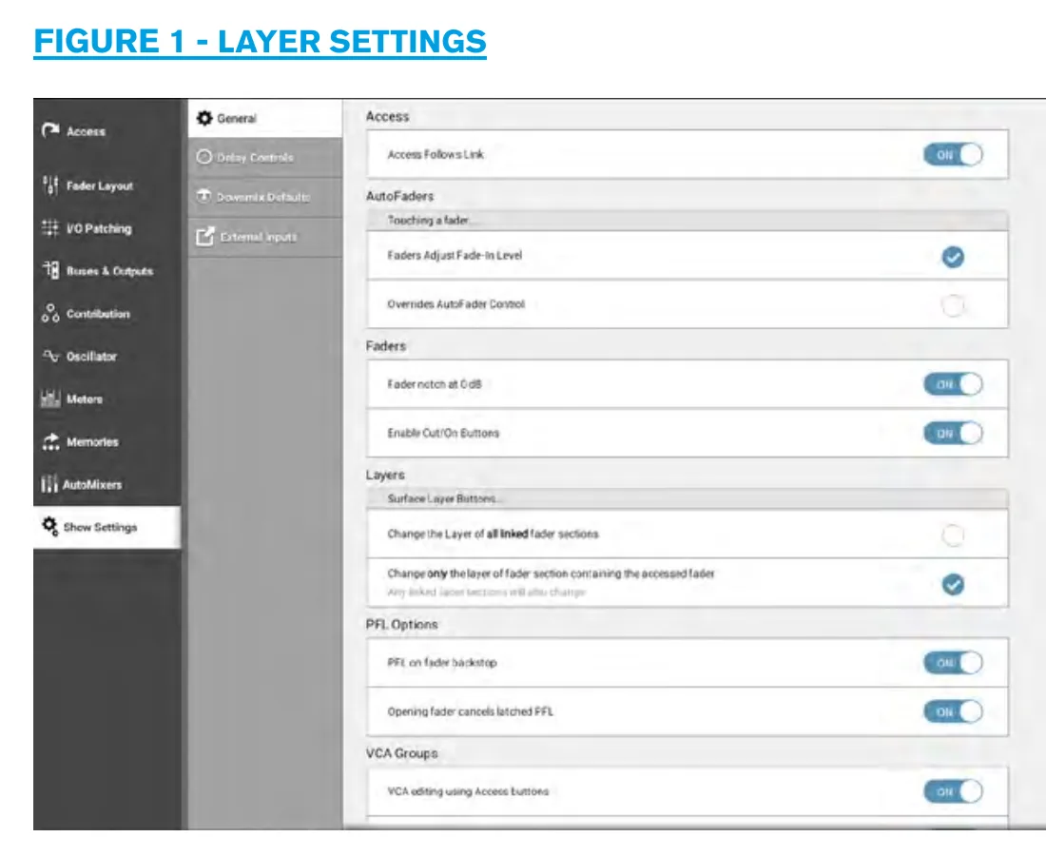The image size is (1046, 856).
Task: Click the Contribution circles icon
Action: pos(50,313)
